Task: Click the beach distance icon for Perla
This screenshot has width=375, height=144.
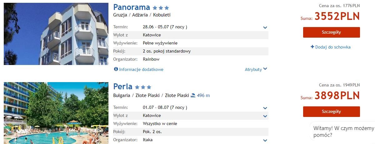Action: (x=193, y=95)
